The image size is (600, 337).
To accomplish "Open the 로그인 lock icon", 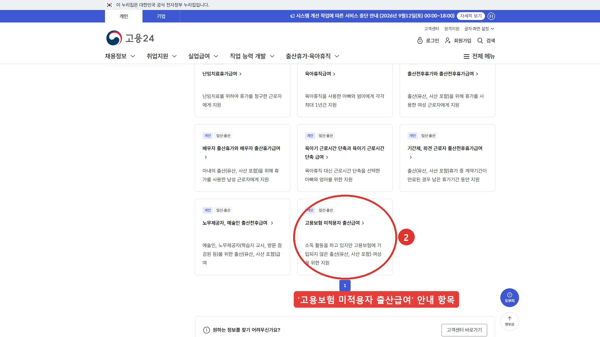I will click(420, 41).
